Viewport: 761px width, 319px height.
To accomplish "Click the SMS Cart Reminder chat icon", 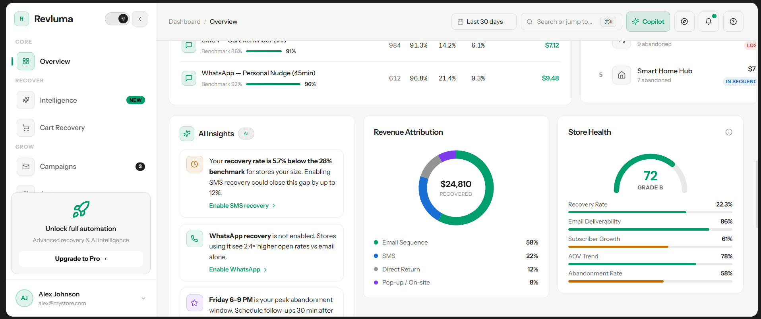I will tap(189, 45).
